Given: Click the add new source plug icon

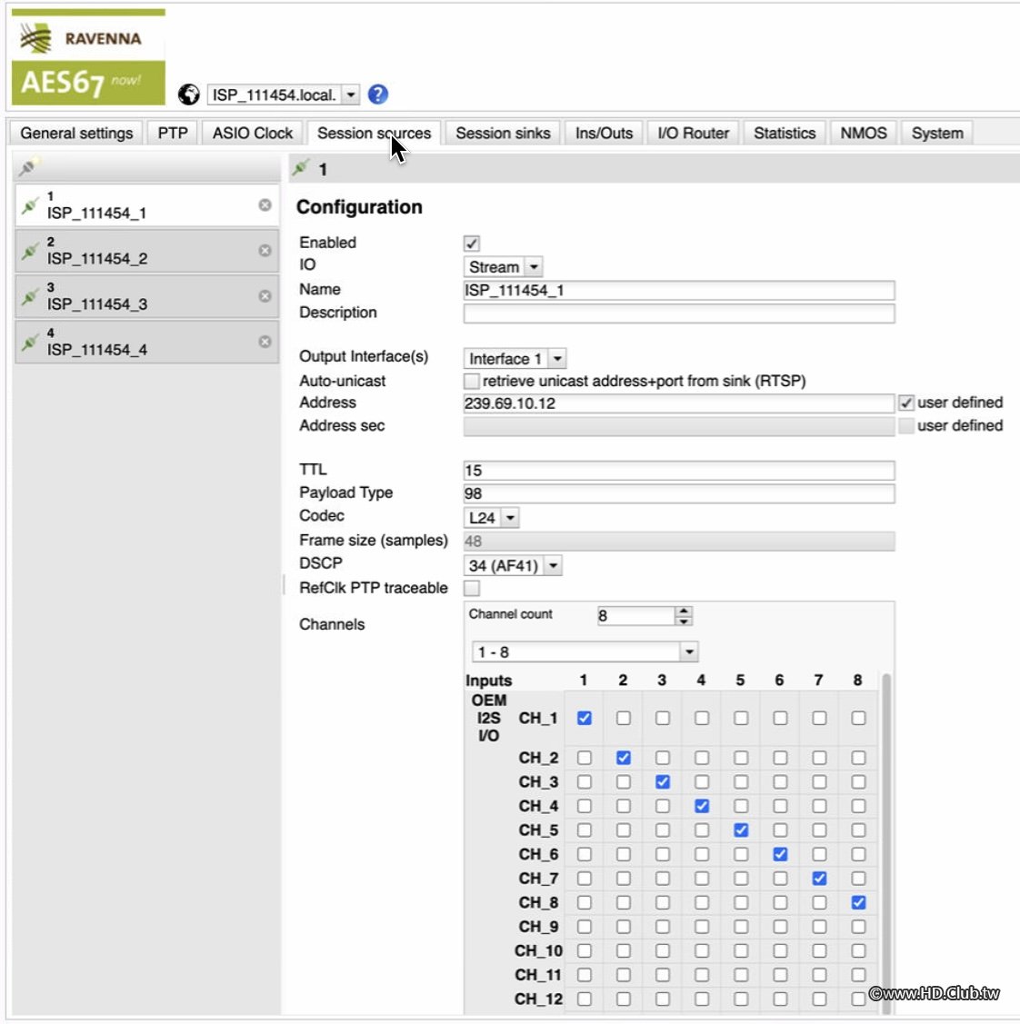Looking at the screenshot, I should point(29,166).
